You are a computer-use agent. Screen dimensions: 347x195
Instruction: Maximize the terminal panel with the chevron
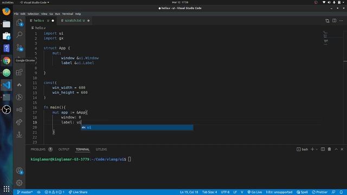[x=336, y=149]
